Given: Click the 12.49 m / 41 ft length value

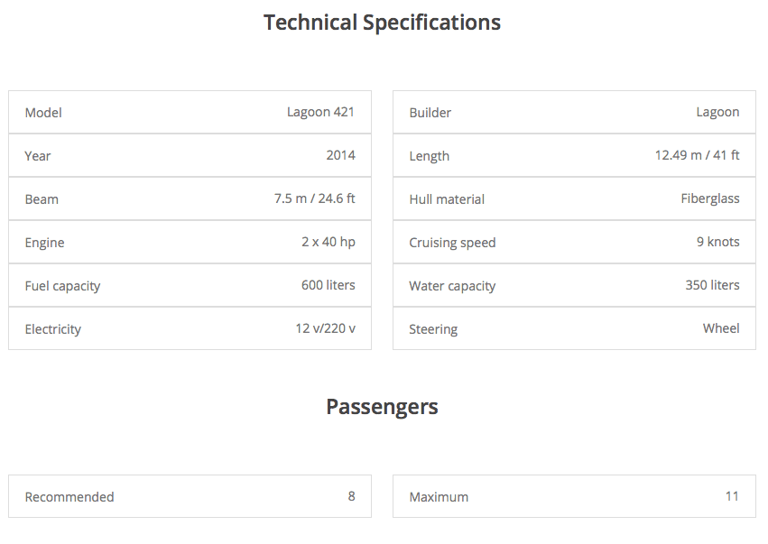Looking at the screenshot, I should pyautogui.click(x=697, y=155).
